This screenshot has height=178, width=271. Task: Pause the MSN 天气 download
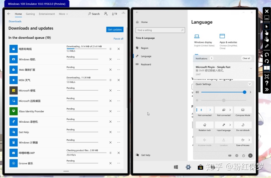click(110, 80)
